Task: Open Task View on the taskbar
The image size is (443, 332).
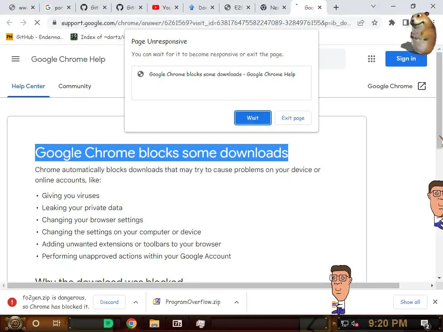Action: point(57,323)
